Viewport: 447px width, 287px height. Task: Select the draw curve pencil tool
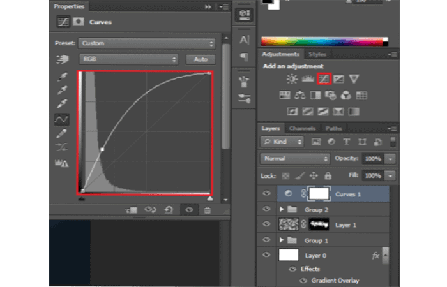coord(62,134)
